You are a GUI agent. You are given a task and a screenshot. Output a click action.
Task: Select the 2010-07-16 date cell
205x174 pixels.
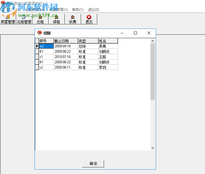66,57
